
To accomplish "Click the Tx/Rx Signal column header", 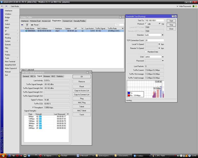I will pos(101,29).
